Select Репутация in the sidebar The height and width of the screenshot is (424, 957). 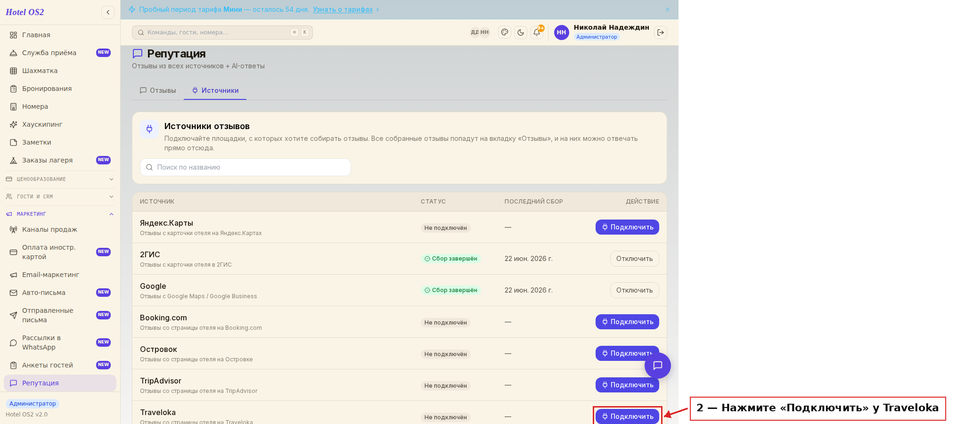[x=60, y=383]
